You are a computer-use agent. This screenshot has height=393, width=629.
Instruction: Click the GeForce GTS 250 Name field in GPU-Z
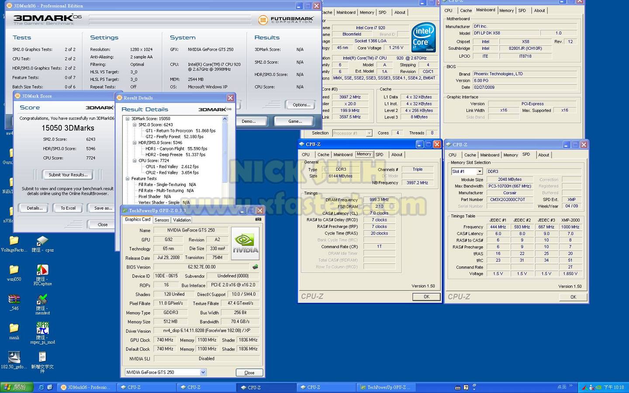click(191, 230)
